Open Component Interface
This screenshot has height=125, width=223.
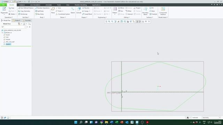pyautogui.click(x=163, y=11)
